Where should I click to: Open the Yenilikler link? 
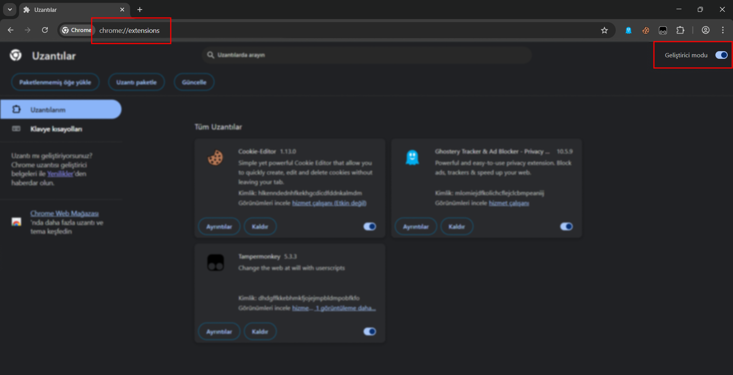(60, 174)
